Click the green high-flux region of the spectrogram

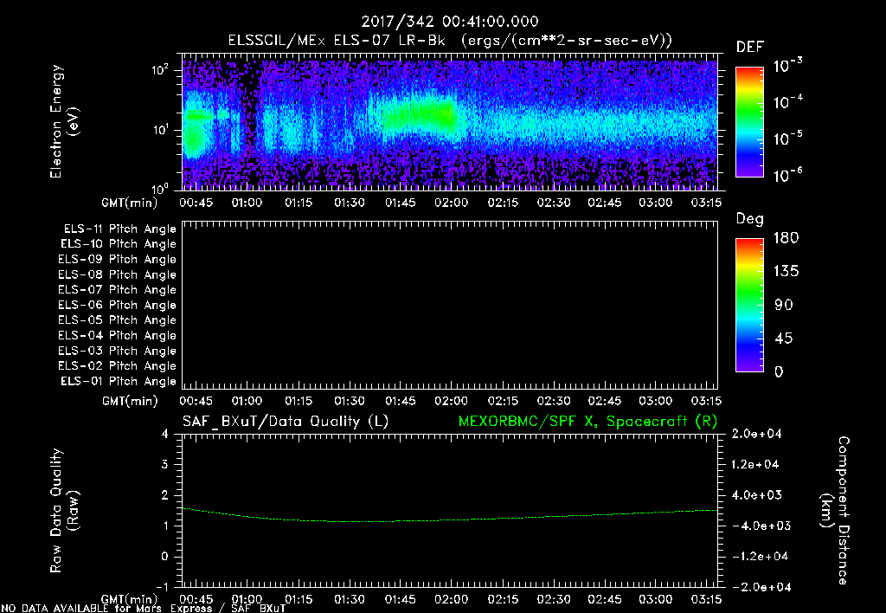pos(418,115)
